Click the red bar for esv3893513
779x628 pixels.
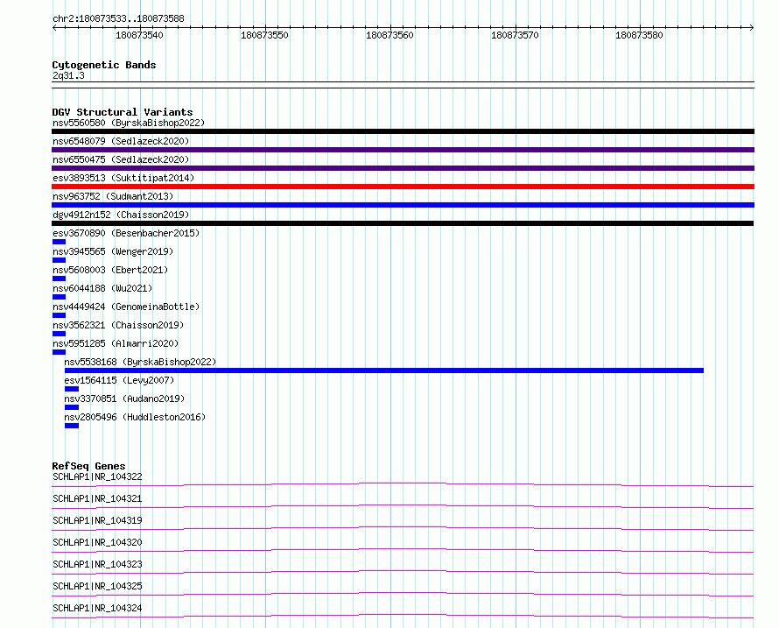403,187
